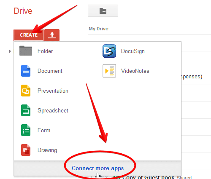Pick the green Form icon
Screen dimensions: 211x179
pos(26,130)
